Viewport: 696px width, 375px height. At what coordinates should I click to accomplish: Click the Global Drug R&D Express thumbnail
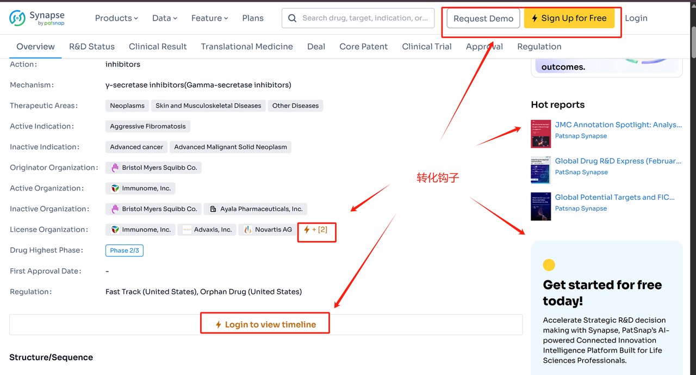(541, 170)
